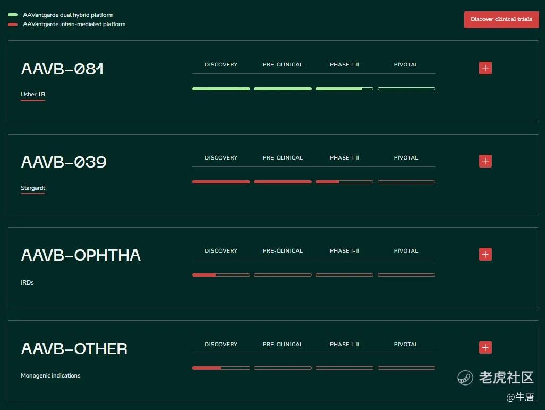
Task: Open the Discover clinical trials button
Action: (x=501, y=19)
